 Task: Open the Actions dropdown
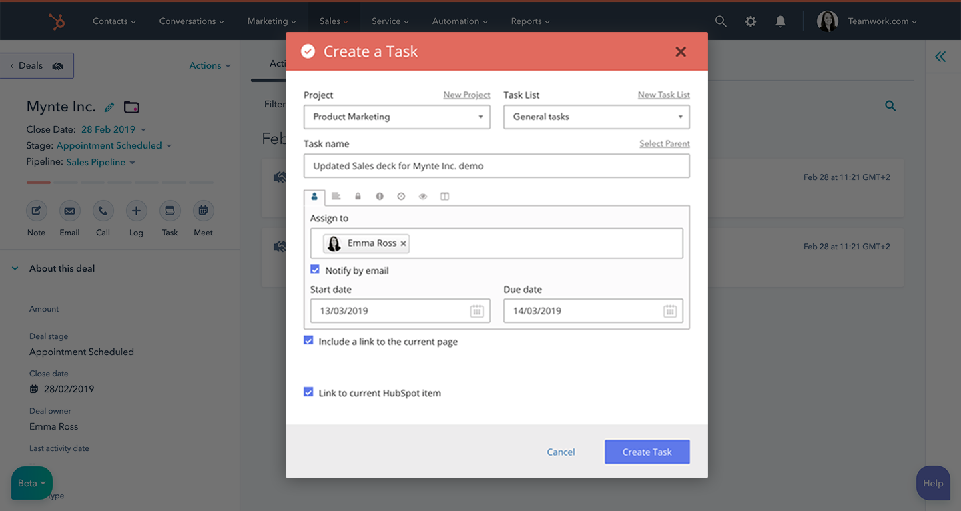point(210,65)
